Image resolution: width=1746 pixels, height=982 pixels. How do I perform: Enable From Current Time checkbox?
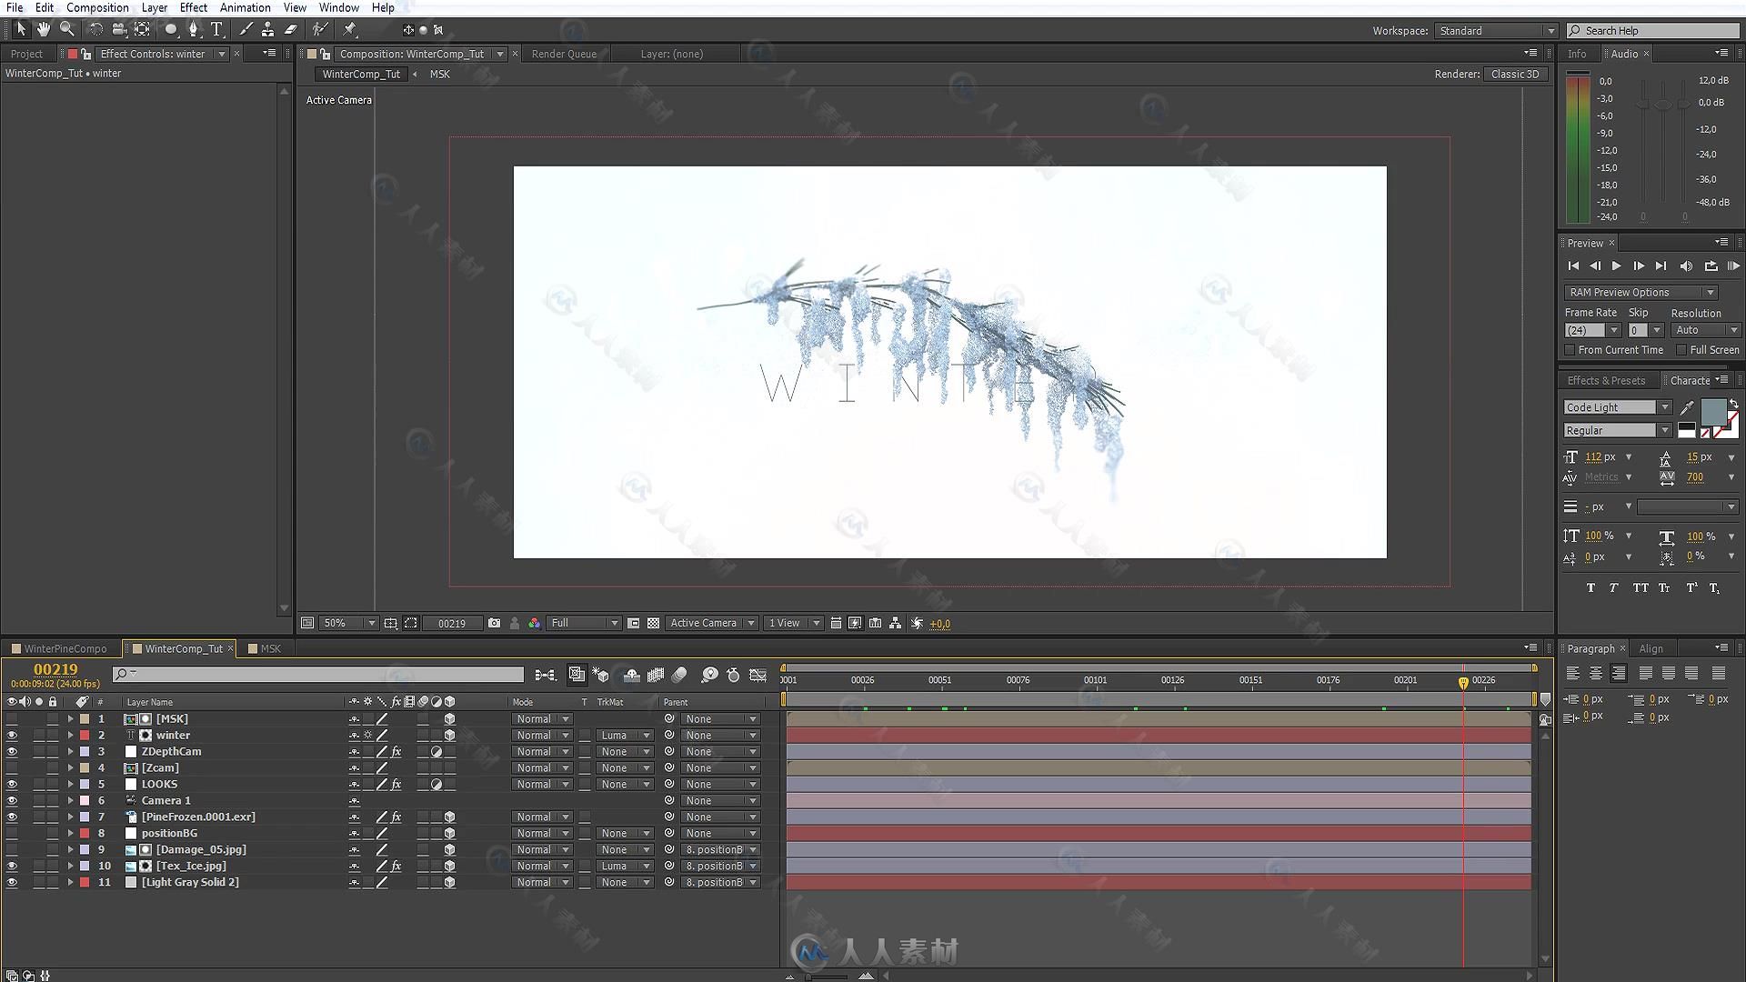click(1570, 350)
